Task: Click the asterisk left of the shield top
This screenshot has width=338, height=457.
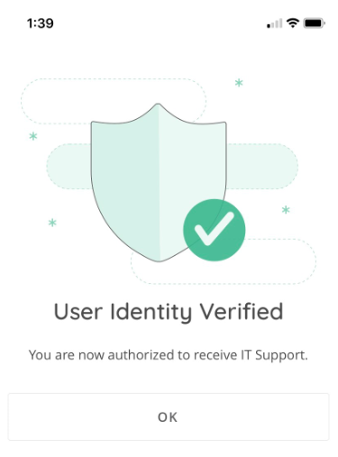Action: (x=33, y=136)
